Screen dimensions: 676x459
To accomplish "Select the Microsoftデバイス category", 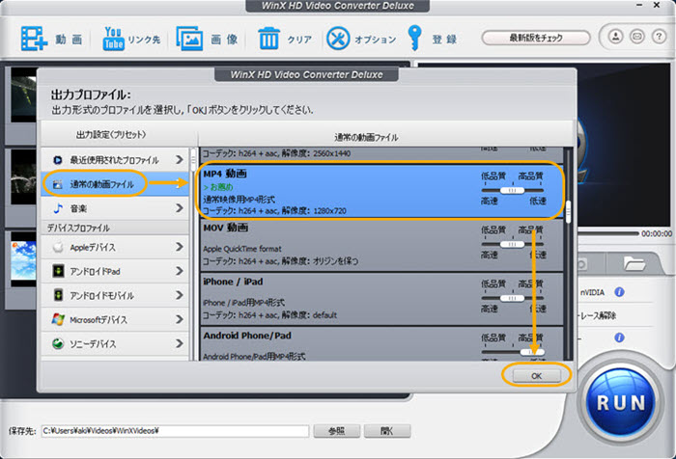I will click(x=115, y=319).
